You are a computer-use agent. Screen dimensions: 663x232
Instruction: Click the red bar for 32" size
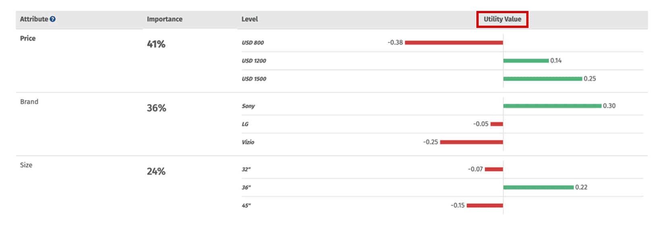coord(493,170)
